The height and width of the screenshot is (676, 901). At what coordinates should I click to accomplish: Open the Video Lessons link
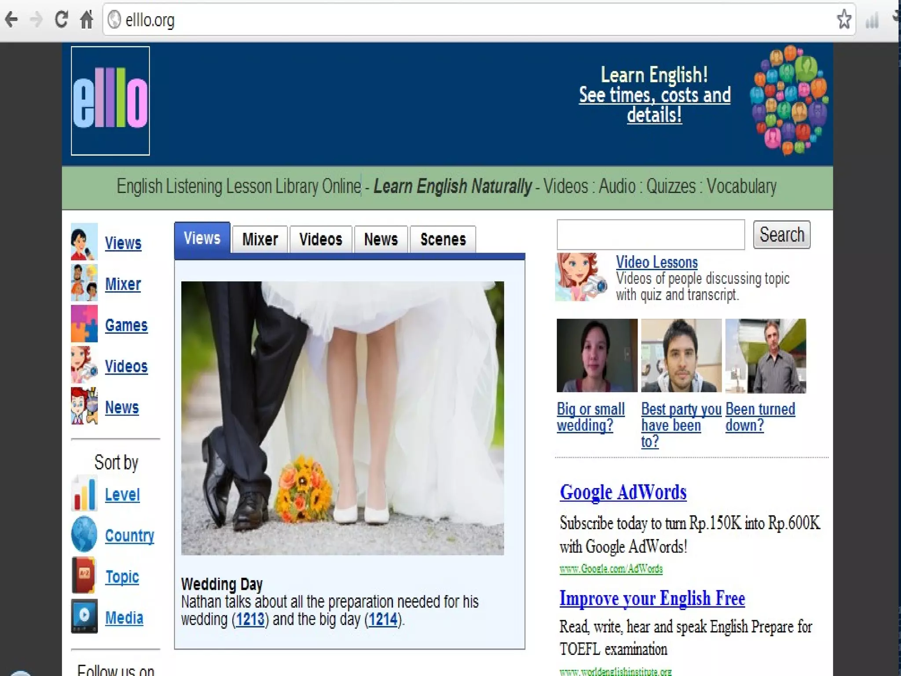click(656, 262)
